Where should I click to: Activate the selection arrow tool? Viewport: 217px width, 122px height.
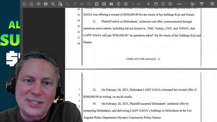click(149, 4)
